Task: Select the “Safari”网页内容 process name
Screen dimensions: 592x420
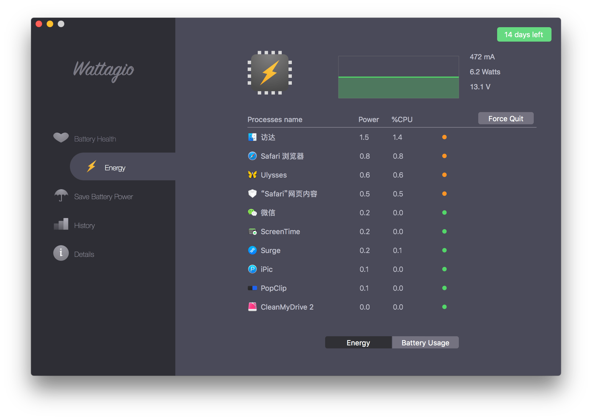Action: 289,194
